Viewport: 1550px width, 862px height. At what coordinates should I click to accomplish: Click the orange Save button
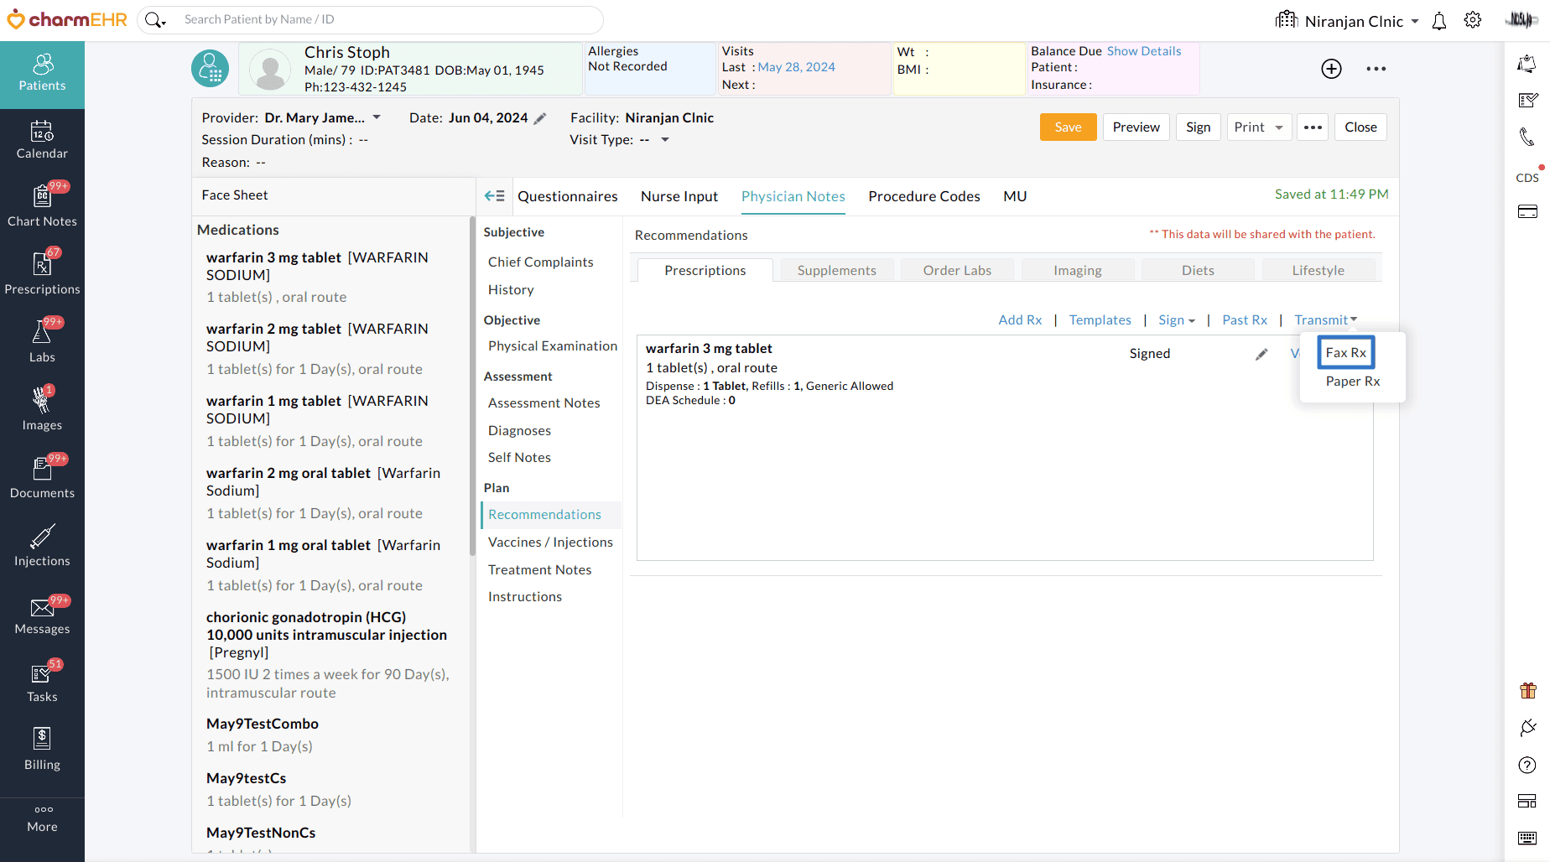tap(1068, 127)
